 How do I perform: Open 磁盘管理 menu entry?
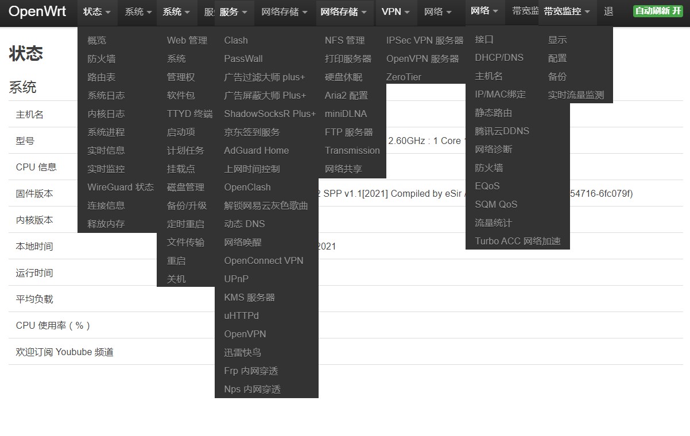point(185,187)
